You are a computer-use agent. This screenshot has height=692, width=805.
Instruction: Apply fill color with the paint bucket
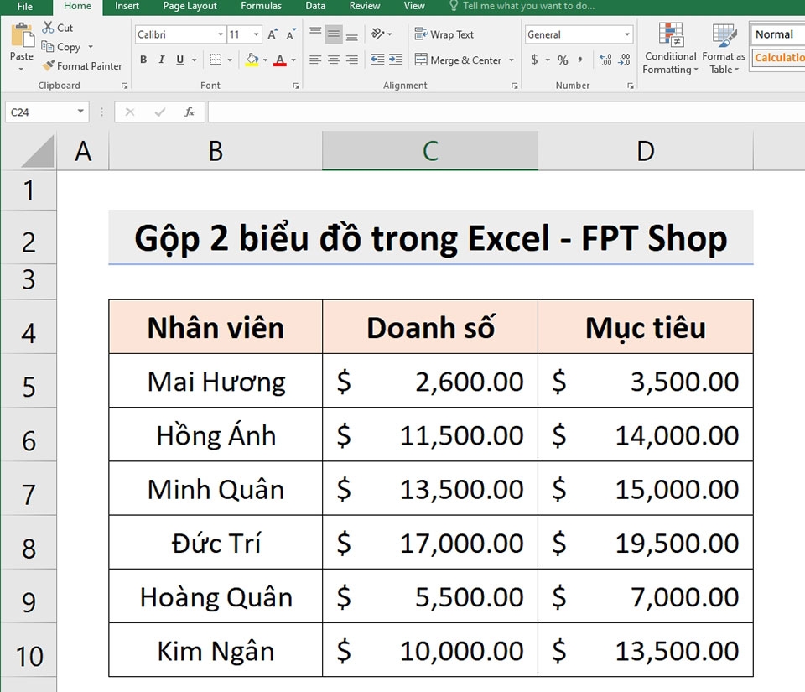[x=252, y=60]
